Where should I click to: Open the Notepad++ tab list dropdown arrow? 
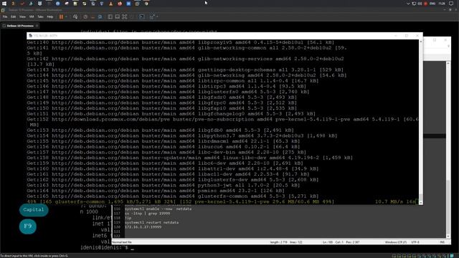click(448, 46)
